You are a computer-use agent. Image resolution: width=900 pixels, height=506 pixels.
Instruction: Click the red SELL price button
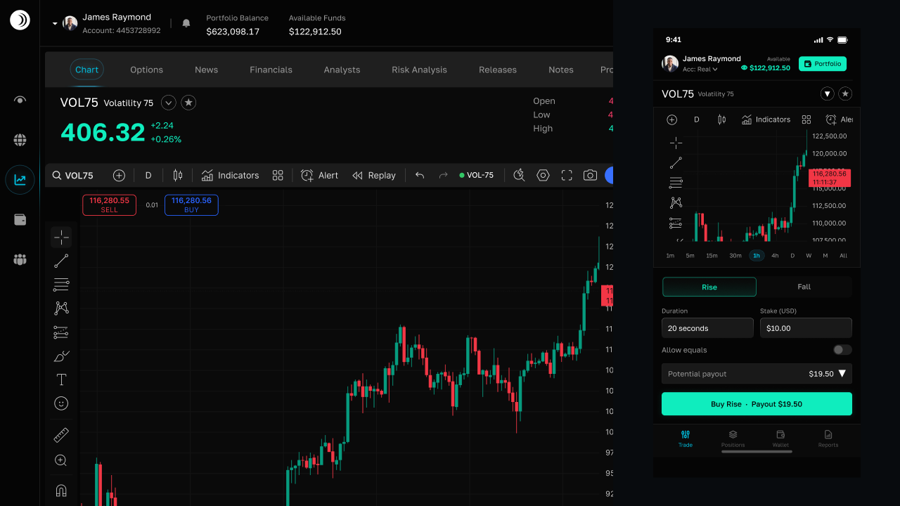(109, 205)
